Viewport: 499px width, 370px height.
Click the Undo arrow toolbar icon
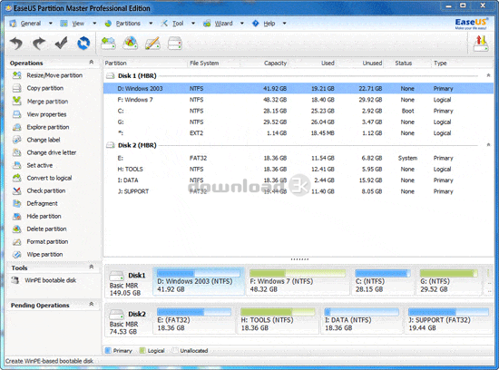tap(16, 43)
